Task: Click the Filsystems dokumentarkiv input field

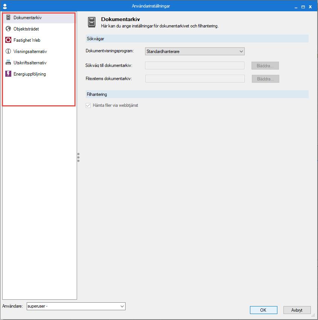Action: coord(195,79)
